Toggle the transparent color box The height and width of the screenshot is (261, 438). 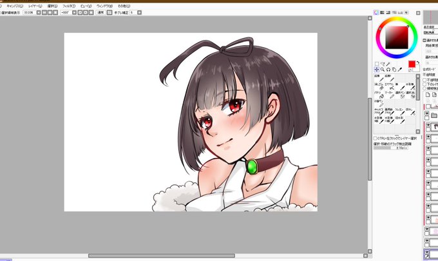410,70
